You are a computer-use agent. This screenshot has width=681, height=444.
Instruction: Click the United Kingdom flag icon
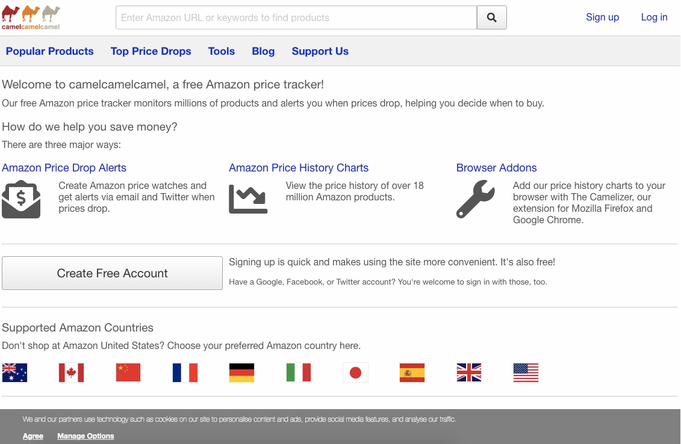pyautogui.click(x=468, y=372)
